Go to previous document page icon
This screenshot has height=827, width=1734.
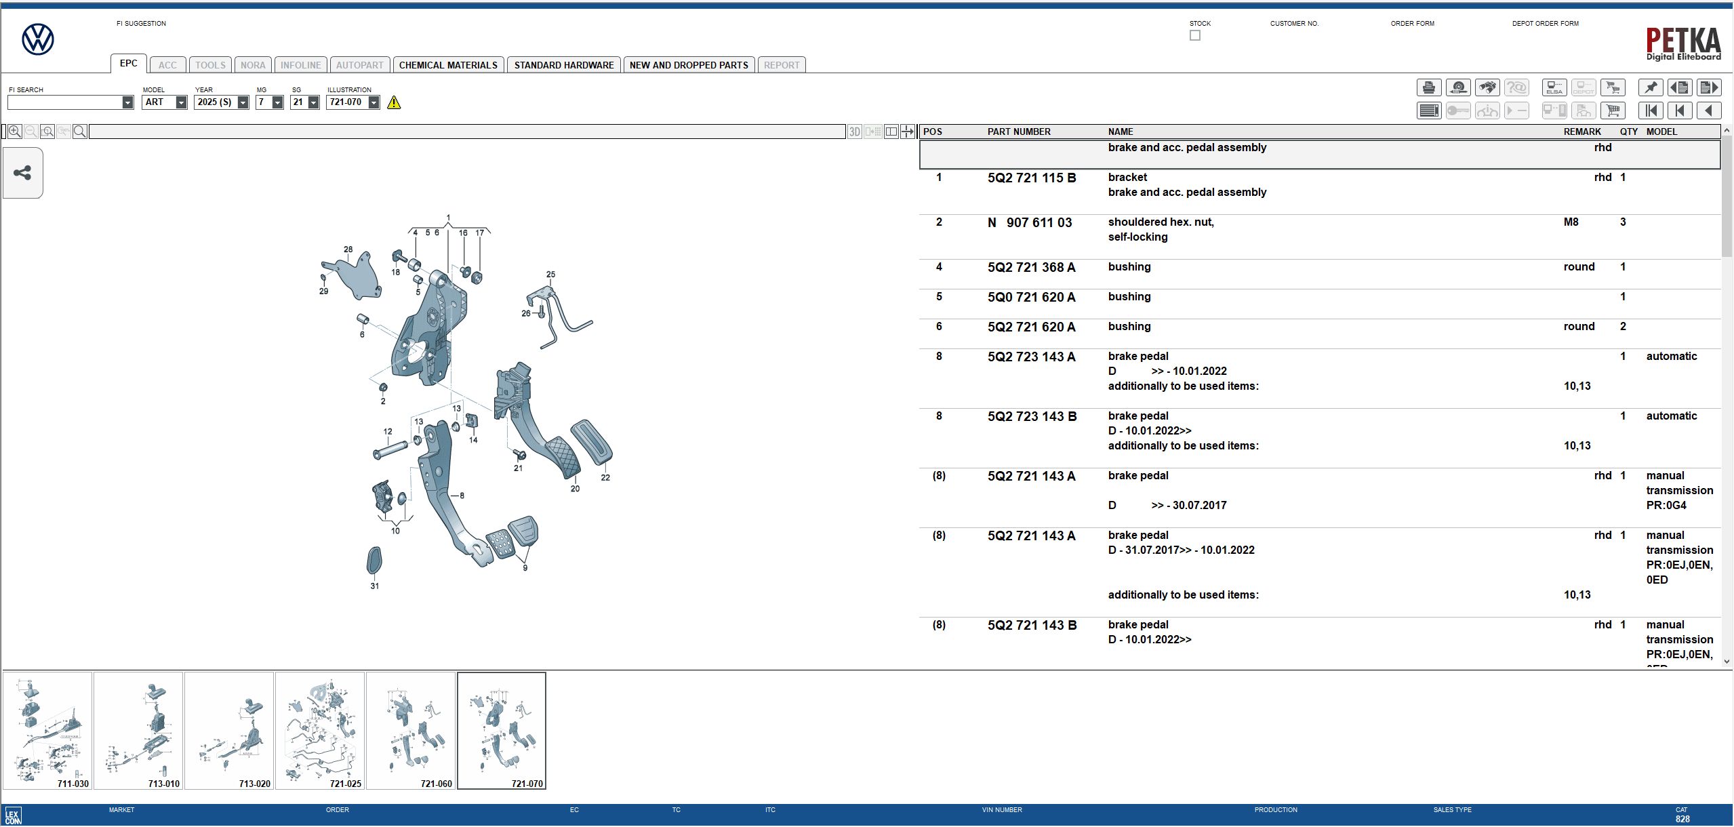click(1680, 87)
